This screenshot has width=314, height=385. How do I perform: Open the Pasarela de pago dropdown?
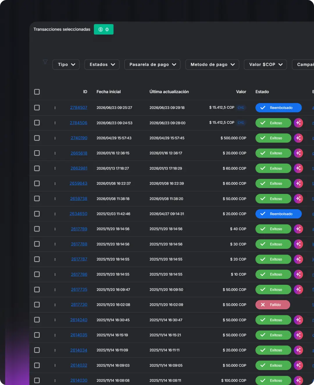(x=152, y=65)
